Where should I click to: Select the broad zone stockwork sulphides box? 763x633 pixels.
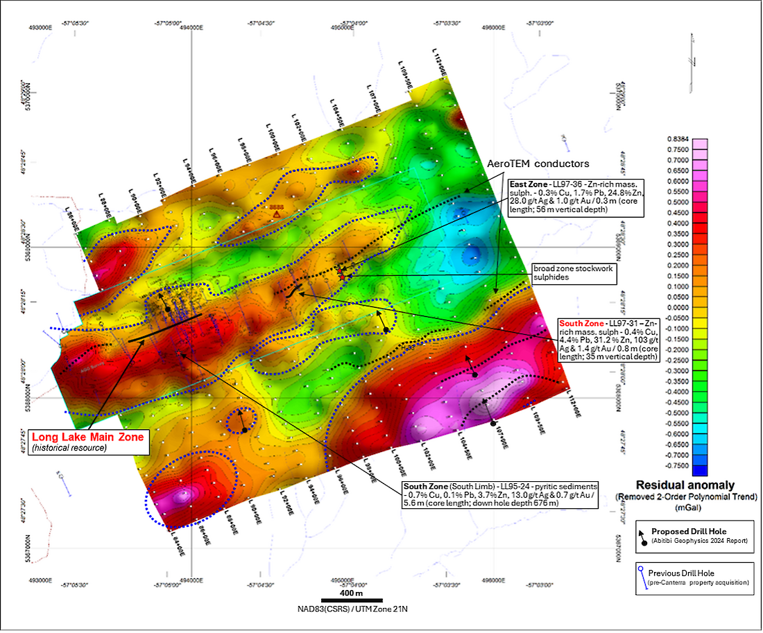coord(573,272)
